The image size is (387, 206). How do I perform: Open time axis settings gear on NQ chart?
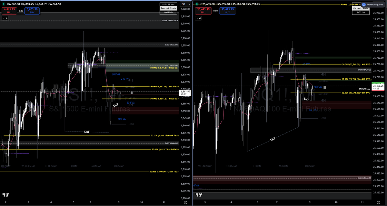point(378,202)
